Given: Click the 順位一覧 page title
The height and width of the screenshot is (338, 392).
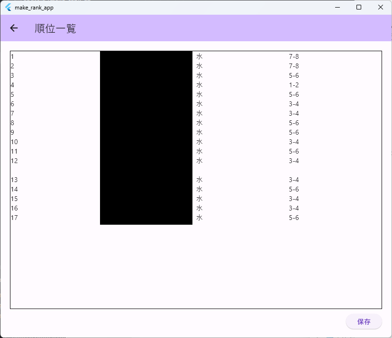Looking at the screenshot, I should [55, 28].
